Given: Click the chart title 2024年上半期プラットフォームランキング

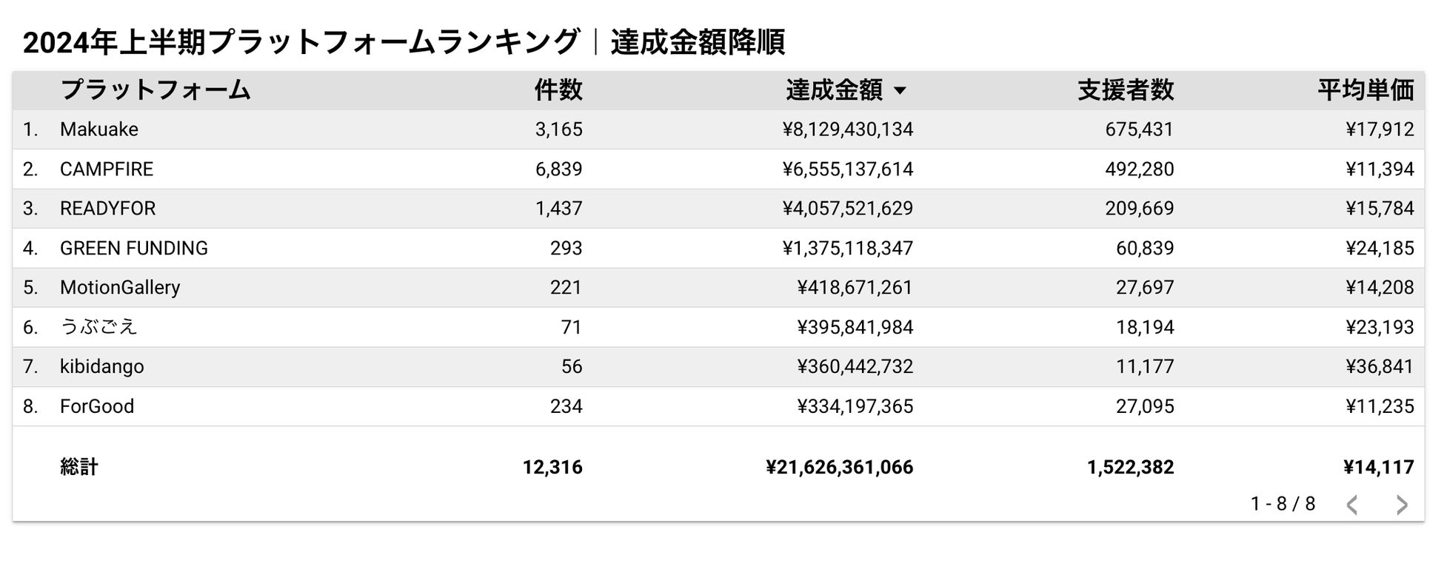Looking at the screenshot, I should [301, 42].
